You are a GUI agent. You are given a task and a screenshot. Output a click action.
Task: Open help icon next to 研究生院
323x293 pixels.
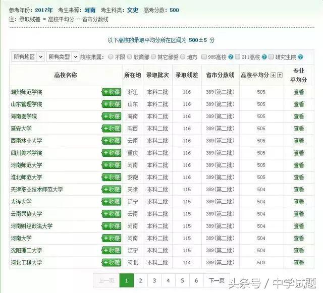301,57
